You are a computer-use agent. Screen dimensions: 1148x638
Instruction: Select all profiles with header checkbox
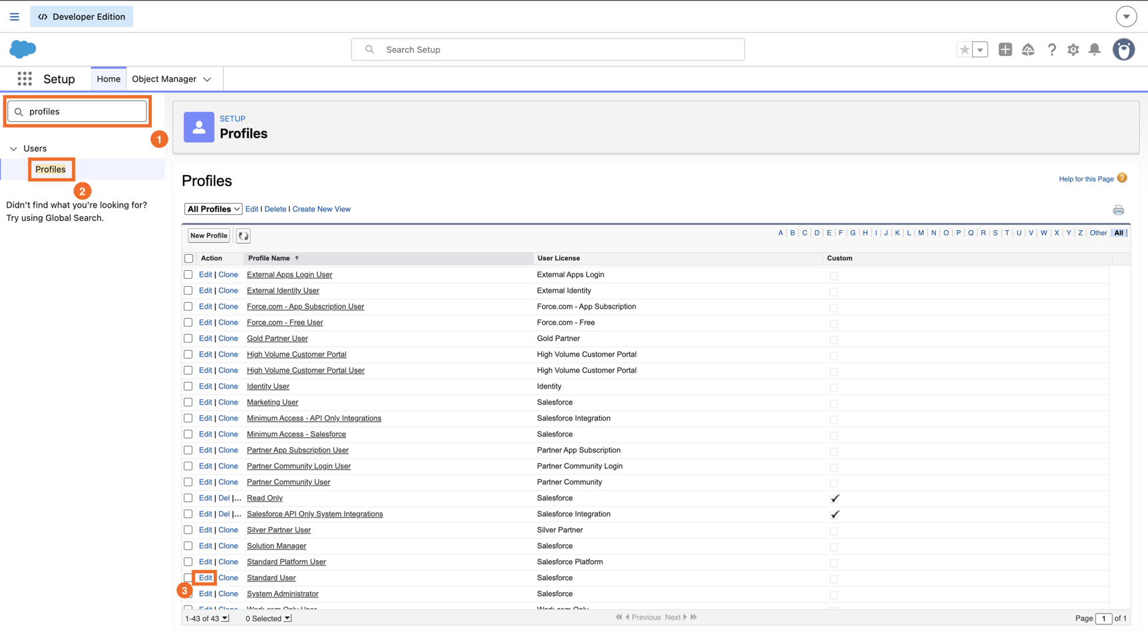click(189, 258)
